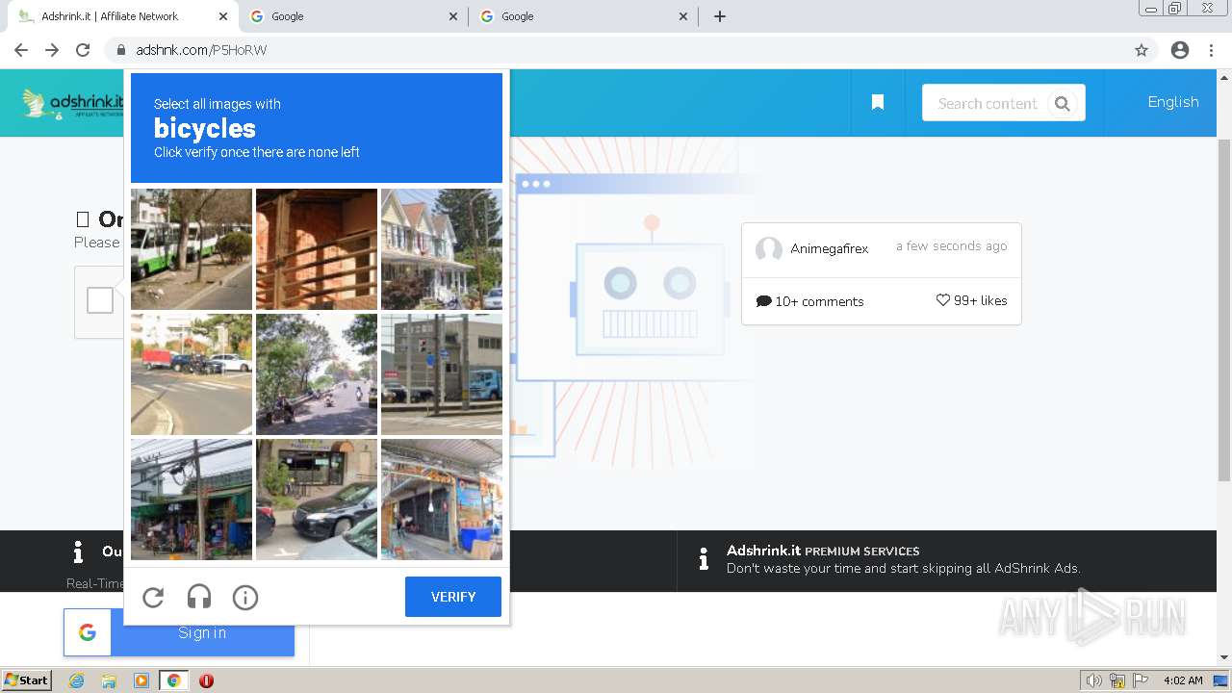Open media player from taskbar
The height and width of the screenshot is (693, 1232).
(141, 680)
